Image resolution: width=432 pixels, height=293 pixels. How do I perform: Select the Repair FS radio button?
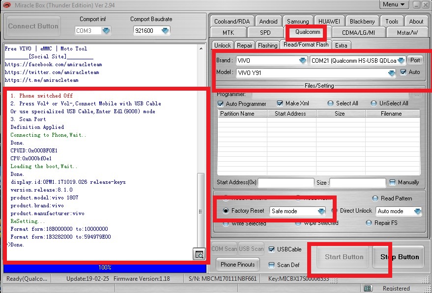pyautogui.click(x=369, y=223)
